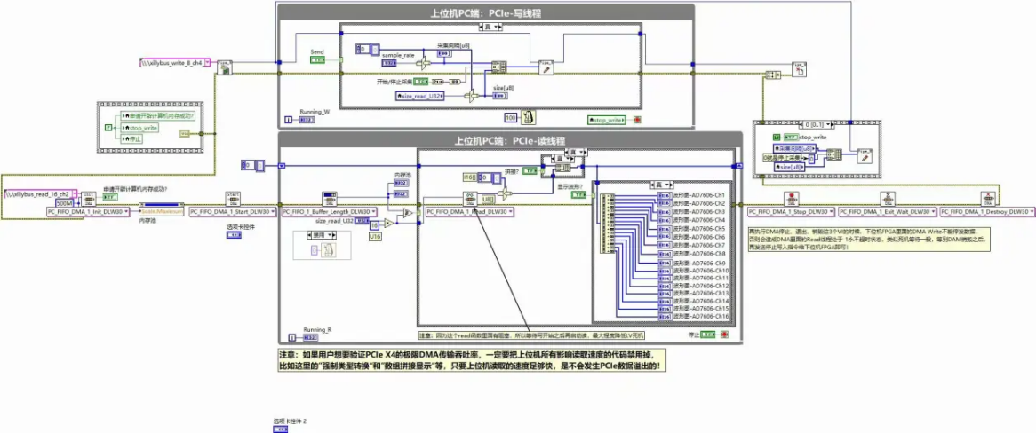This screenshot has height=433, width=1036.
Task: Select the size_read_U32 local variable in write loop
Action: point(422,96)
